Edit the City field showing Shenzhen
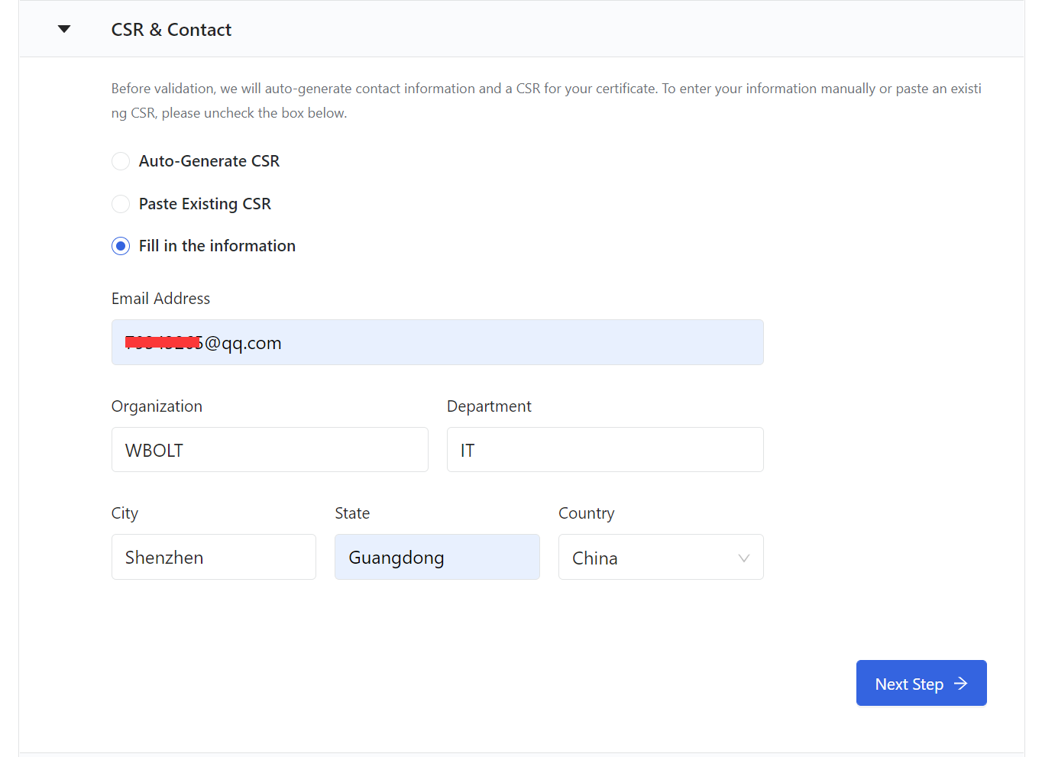Screen dimensions: 1042x757 pyautogui.click(x=213, y=557)
